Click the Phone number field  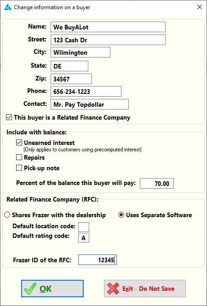pyautogui.click(x=86, y=91)
